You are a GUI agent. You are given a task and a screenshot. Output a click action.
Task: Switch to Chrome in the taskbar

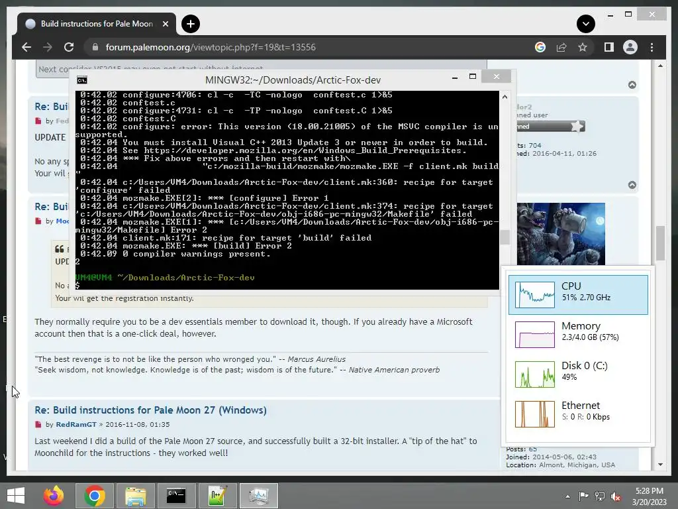point(95,496)
